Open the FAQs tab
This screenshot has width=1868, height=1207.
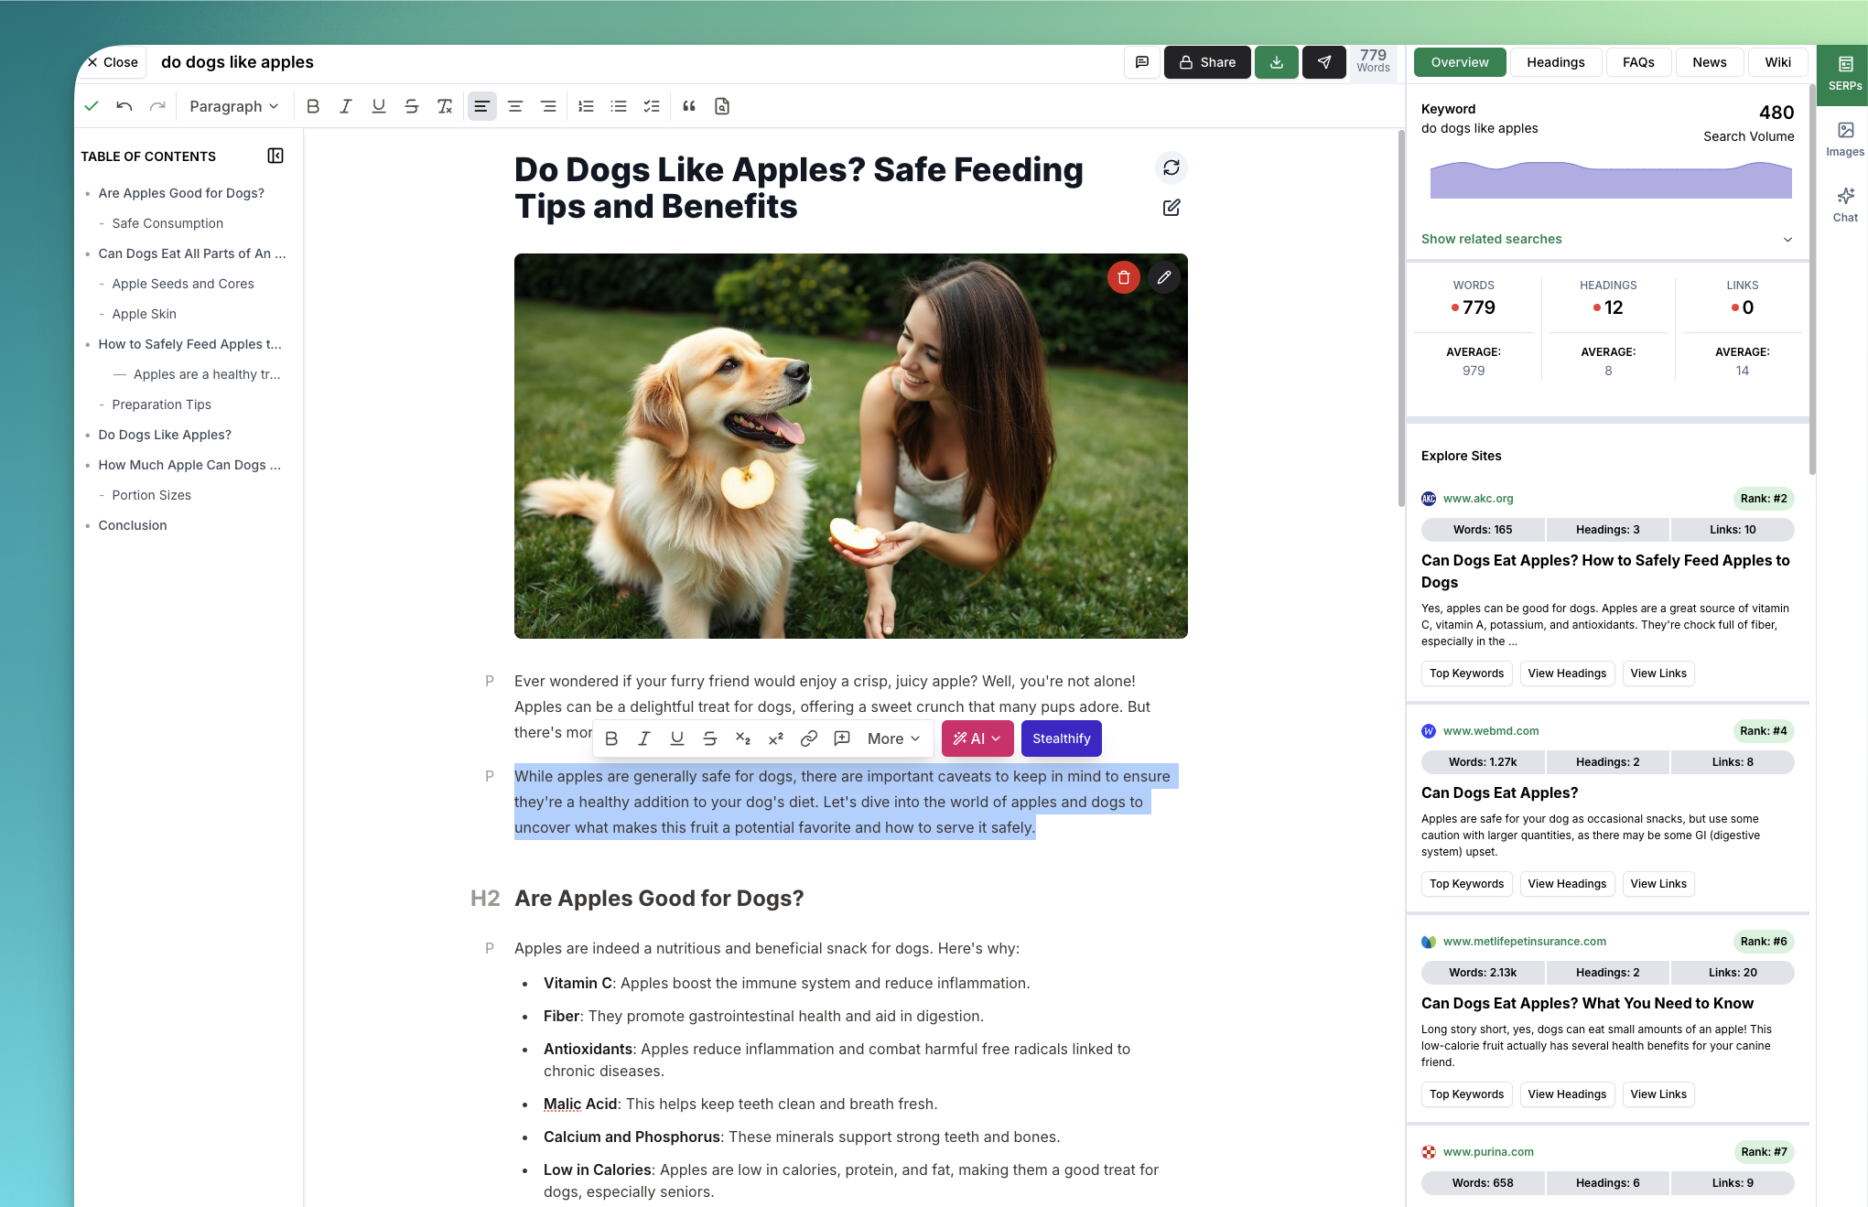(1637, 62)
